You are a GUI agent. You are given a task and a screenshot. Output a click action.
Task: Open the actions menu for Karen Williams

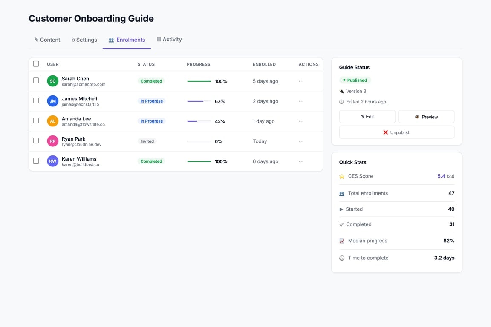pos(301,161)
